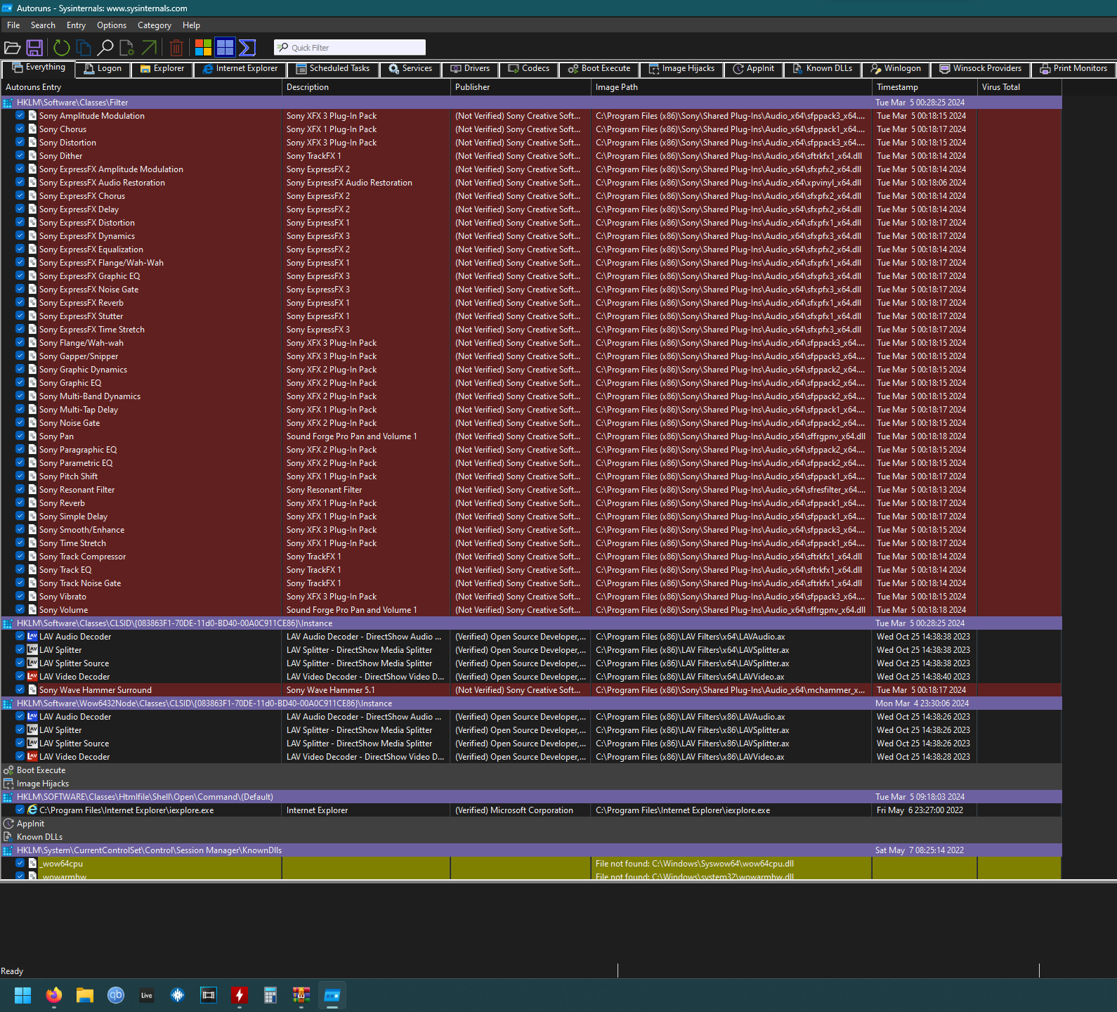
Task: Open the Options menu
Action: coord(112,25)
